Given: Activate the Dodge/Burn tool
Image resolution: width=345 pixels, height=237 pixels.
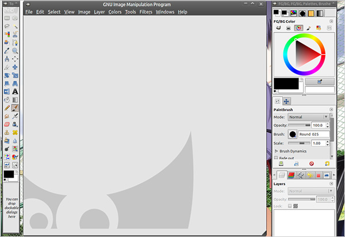Looking at the screenshot, I should (x=7, y=149).
